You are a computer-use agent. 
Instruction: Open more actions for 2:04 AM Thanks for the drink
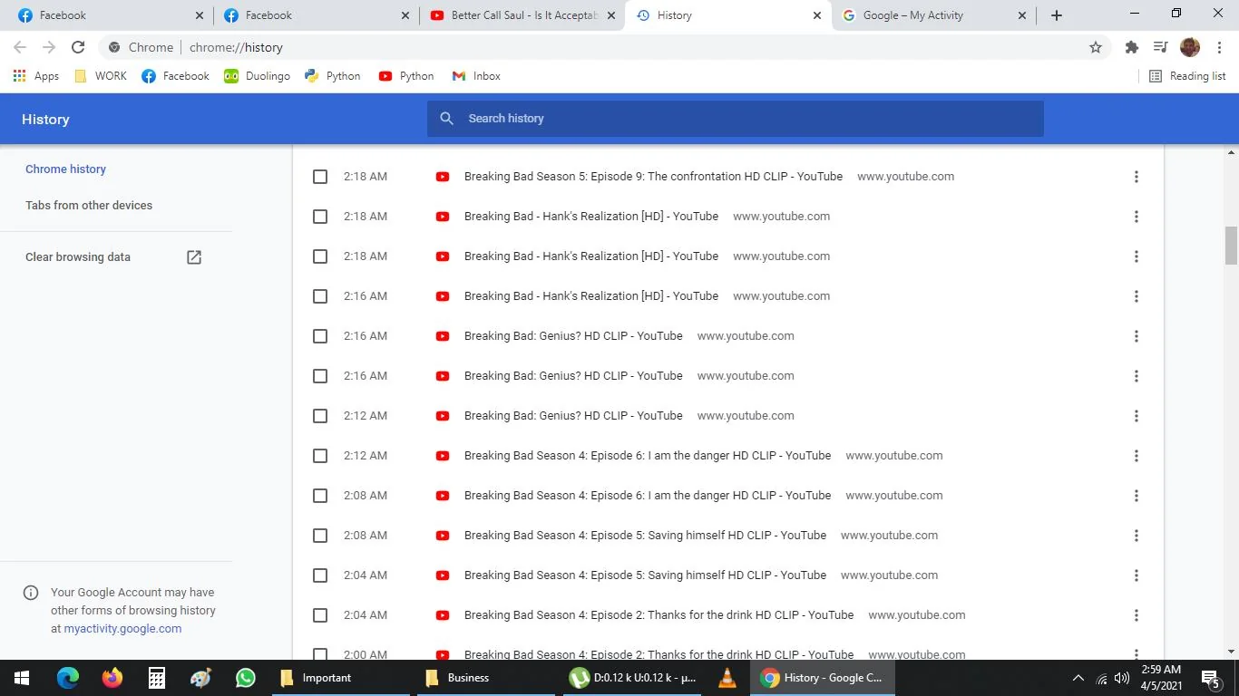tap(1136, 615)
